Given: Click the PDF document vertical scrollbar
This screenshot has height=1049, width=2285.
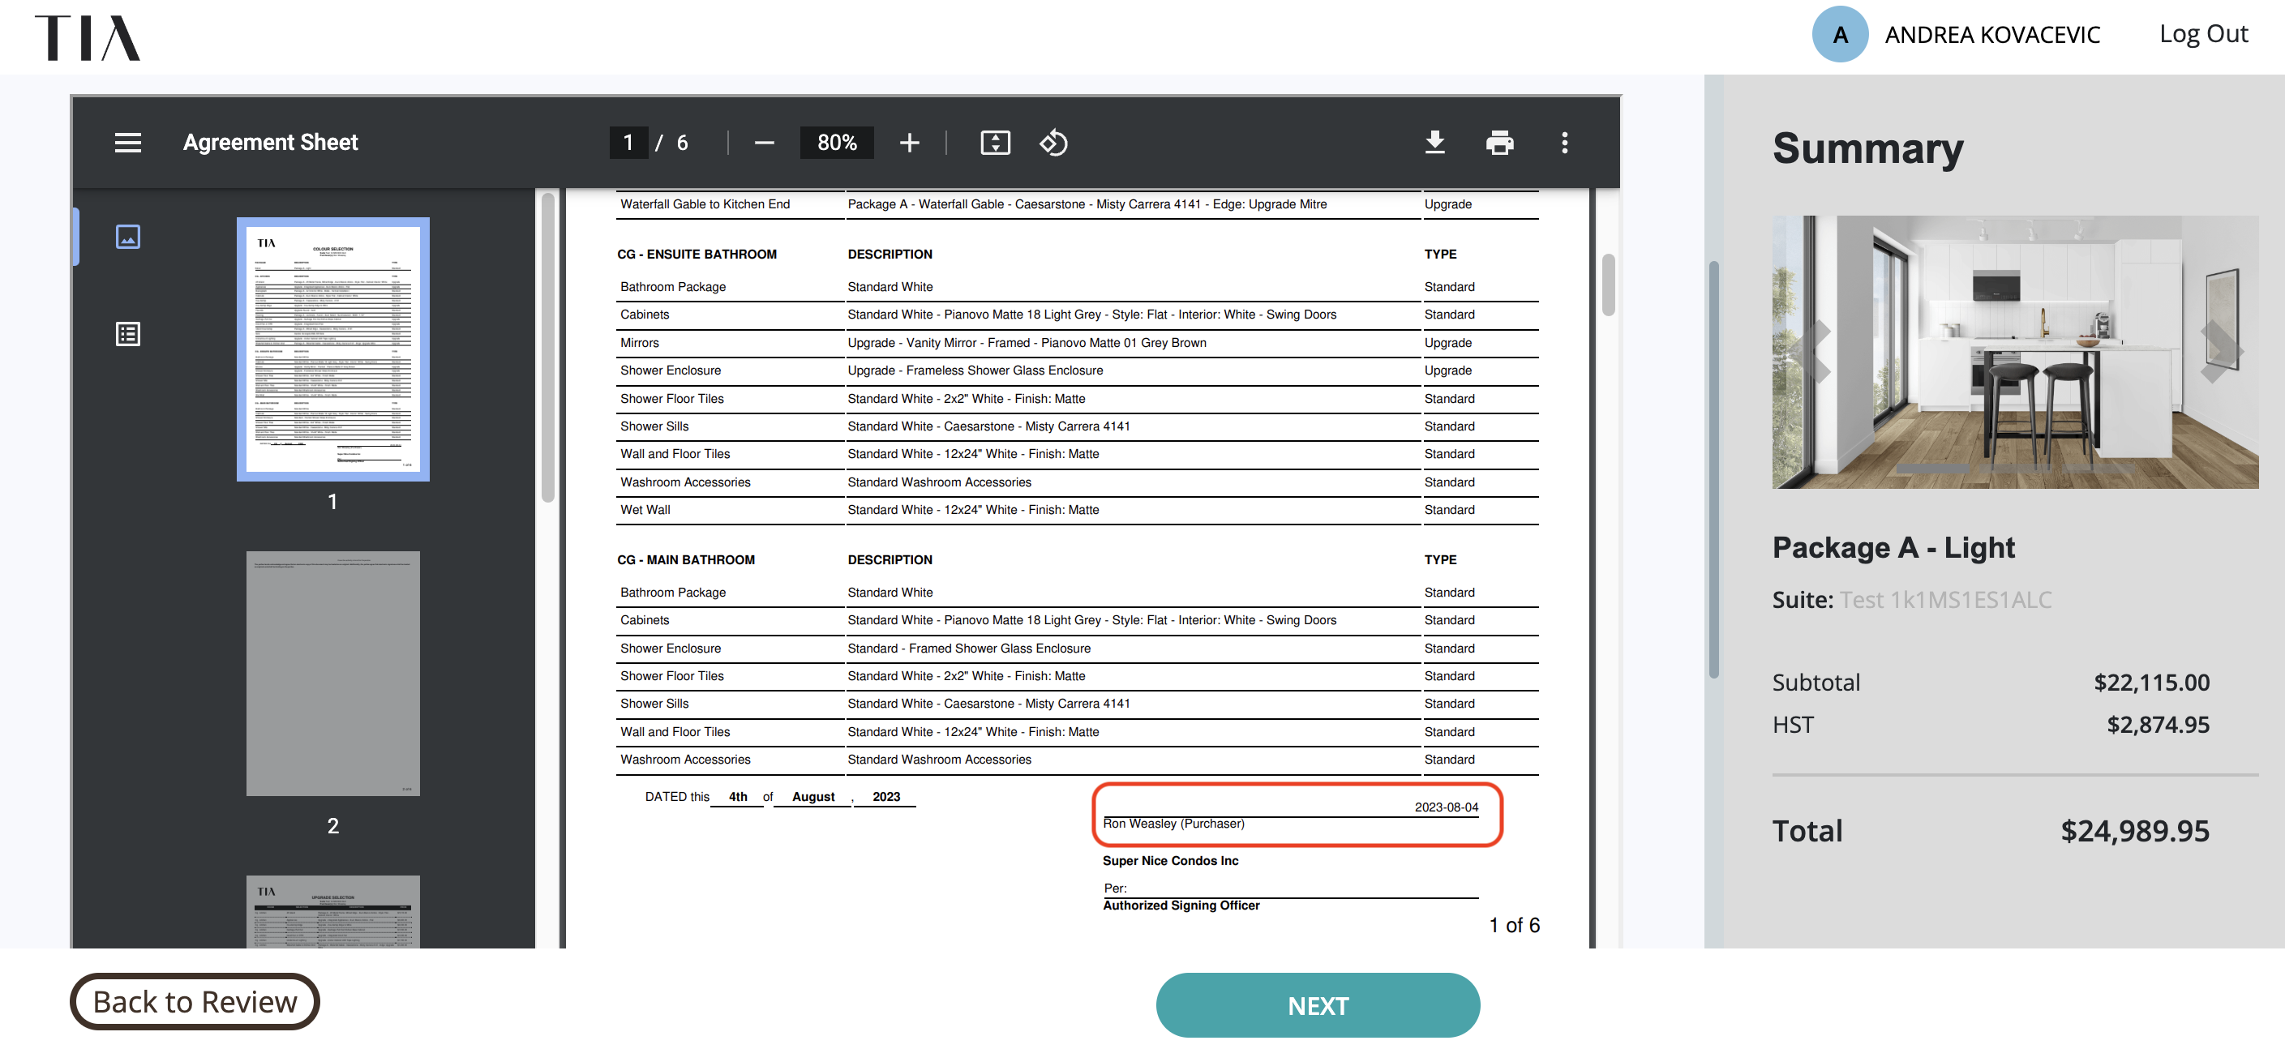Looking at the screenshot, I should [1608, 285].
